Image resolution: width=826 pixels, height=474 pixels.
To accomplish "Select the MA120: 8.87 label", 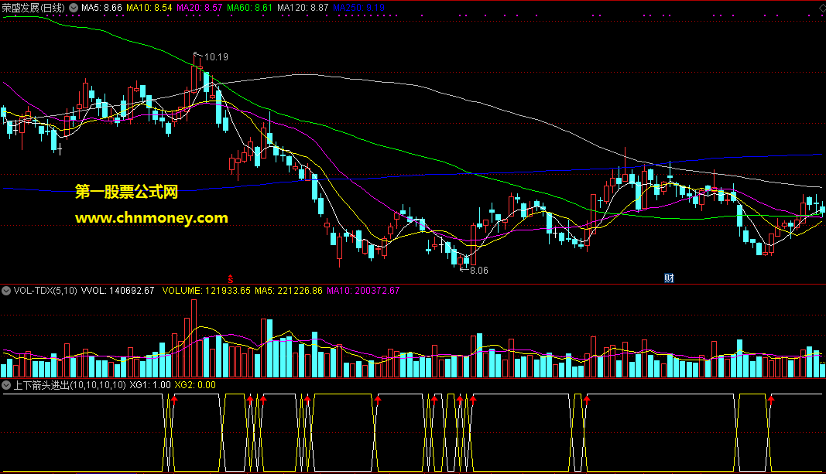I will (x=303, y=8).
